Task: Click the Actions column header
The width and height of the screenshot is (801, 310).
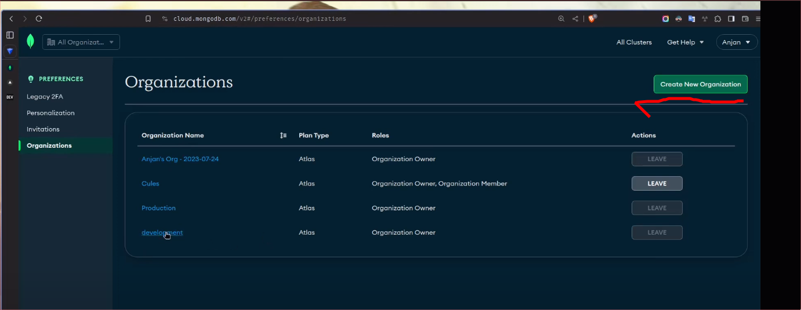Action: click(644, 136)
